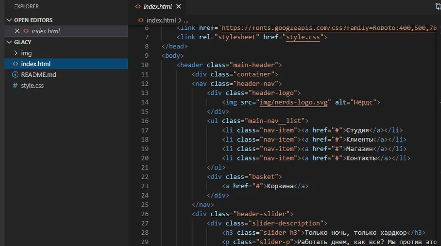The width and height of the screenshot is (441, 246).
Task: Follow the style.css href link
Action: [x=303, y=37]
